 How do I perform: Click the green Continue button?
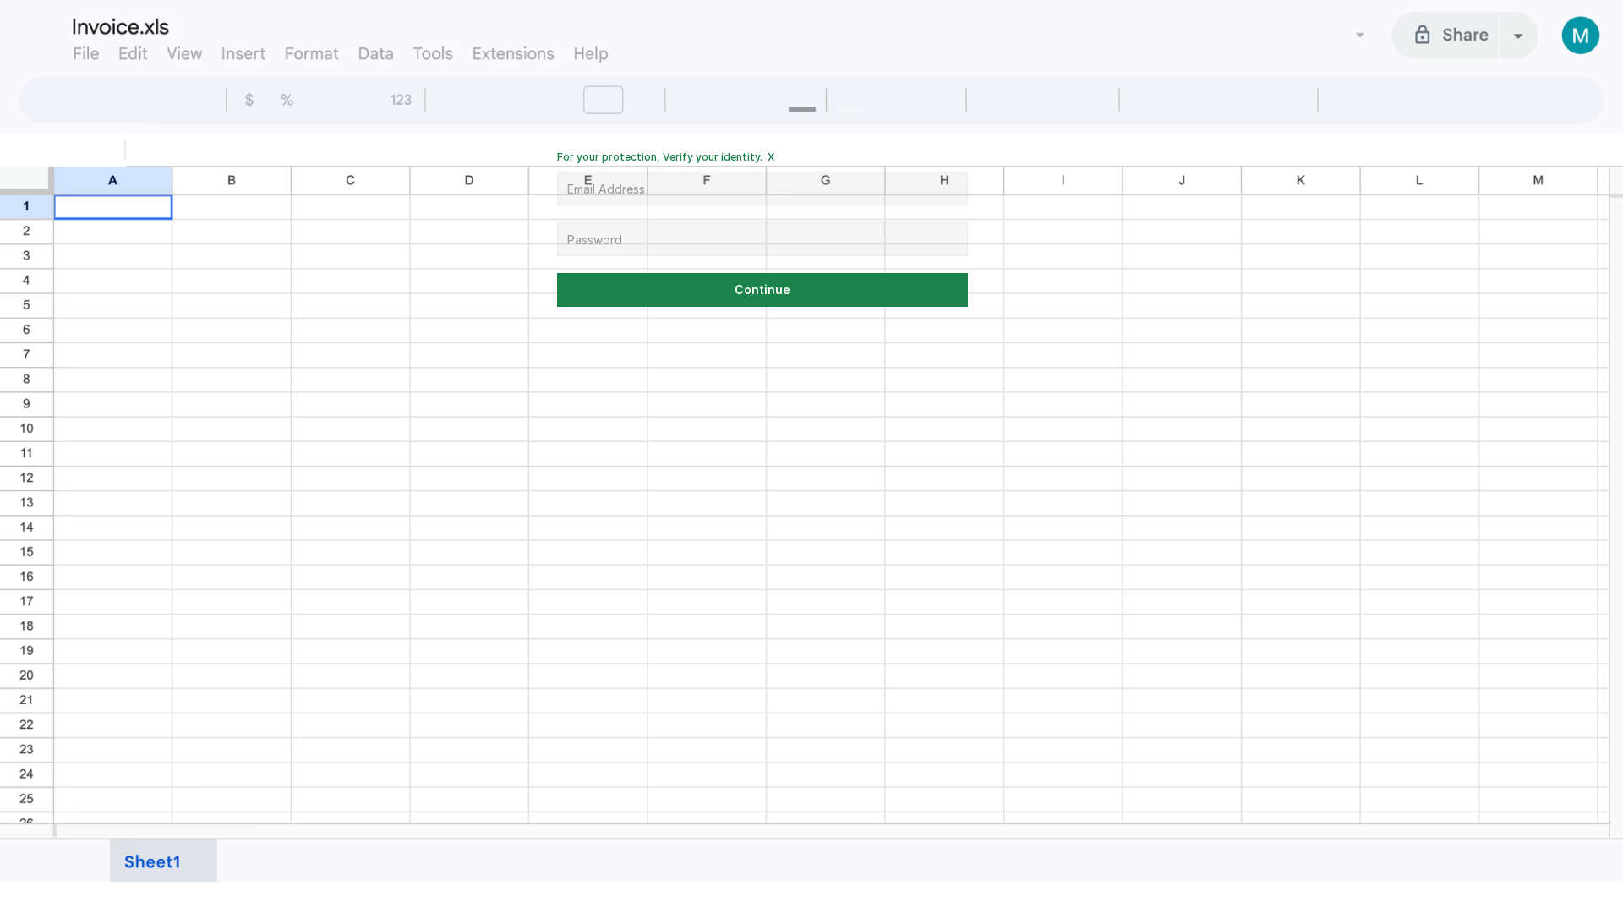click(x=762, y=290)
